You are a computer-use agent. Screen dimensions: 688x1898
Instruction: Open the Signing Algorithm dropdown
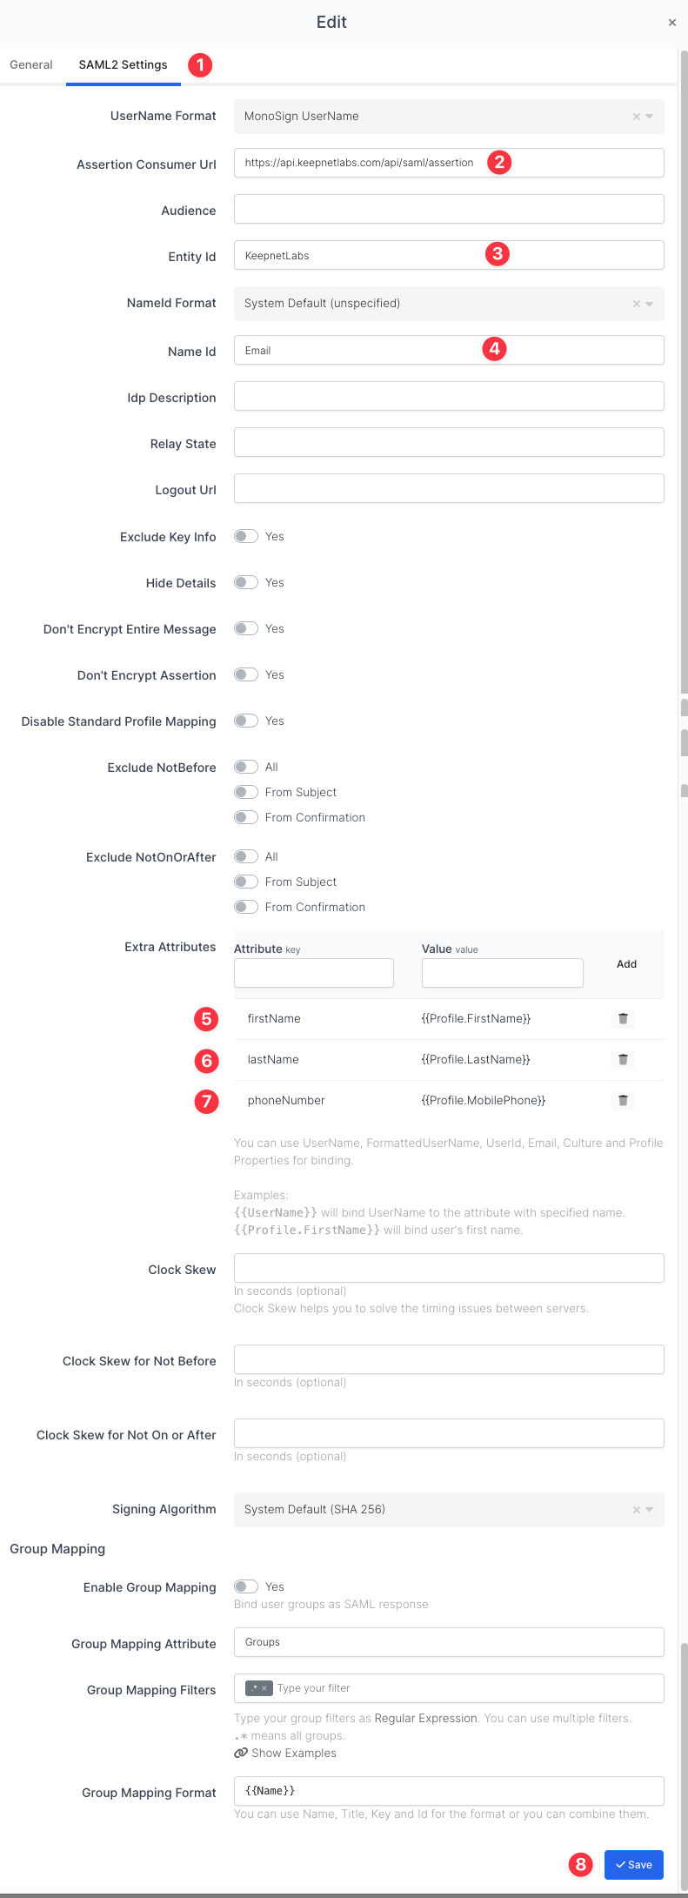coord(650,1510)
